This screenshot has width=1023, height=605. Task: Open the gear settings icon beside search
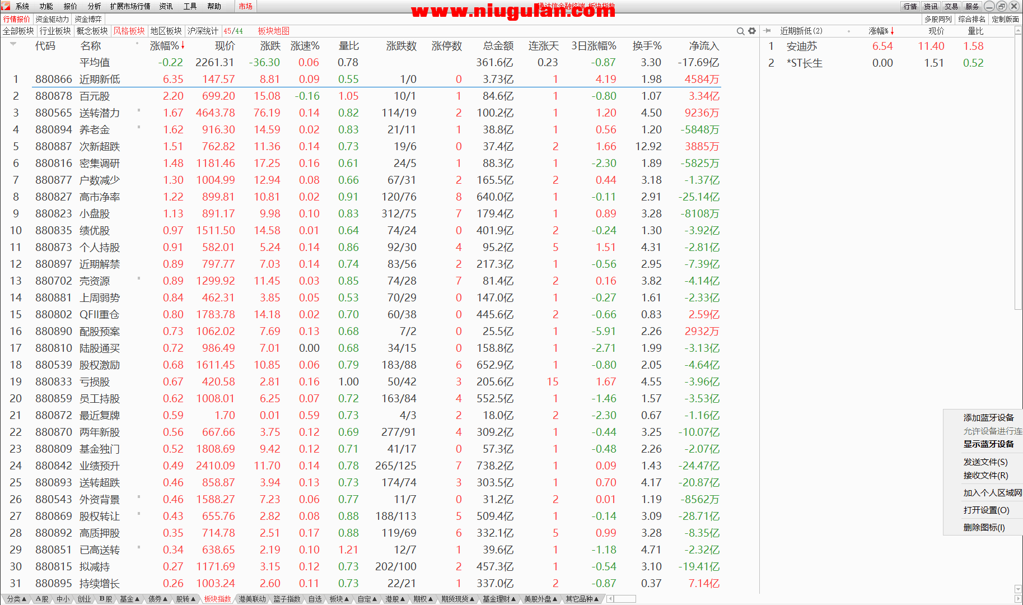point(752,31)
